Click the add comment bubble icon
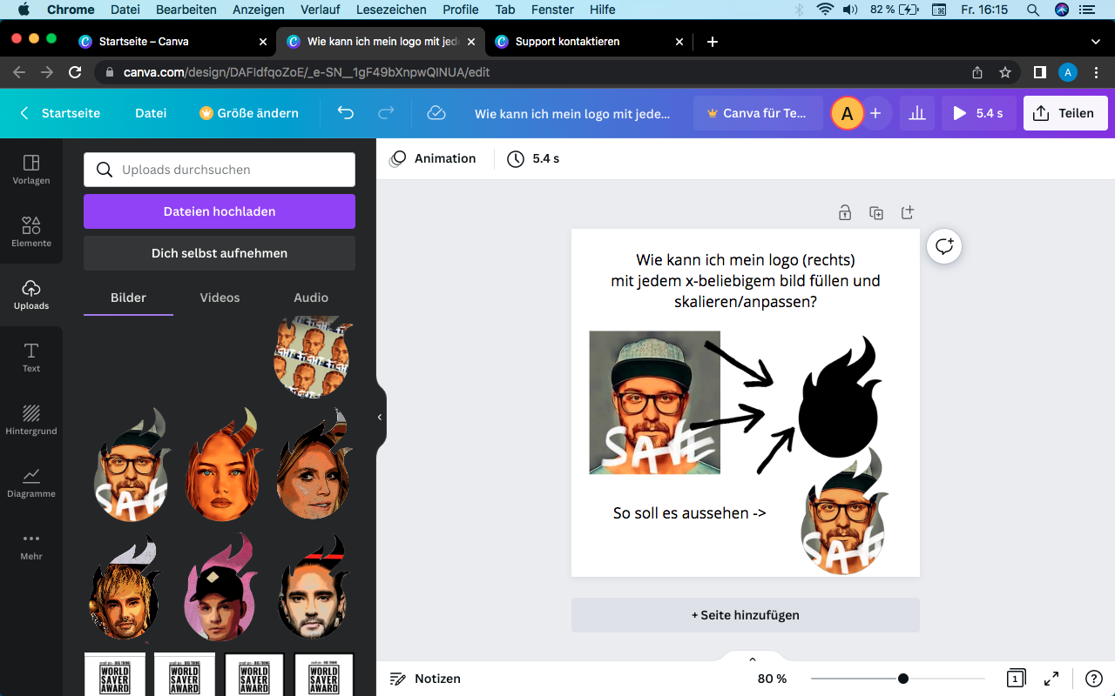The height and width of the screenshot is (696, 1115). pos(944,246)
